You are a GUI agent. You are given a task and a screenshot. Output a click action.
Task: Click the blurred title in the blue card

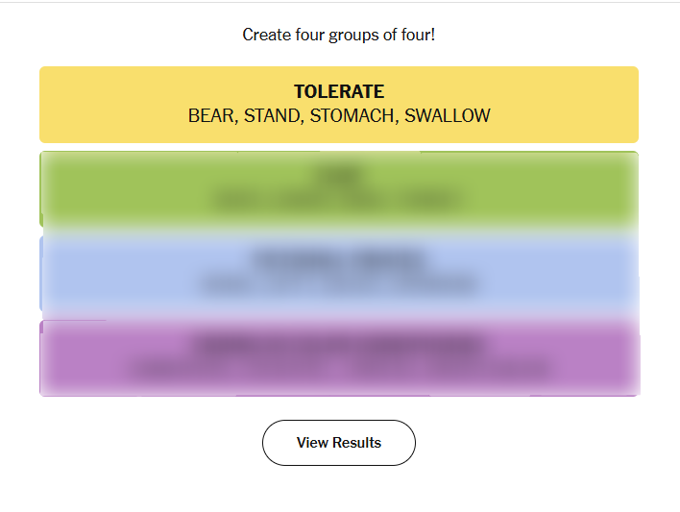(339, 259)
